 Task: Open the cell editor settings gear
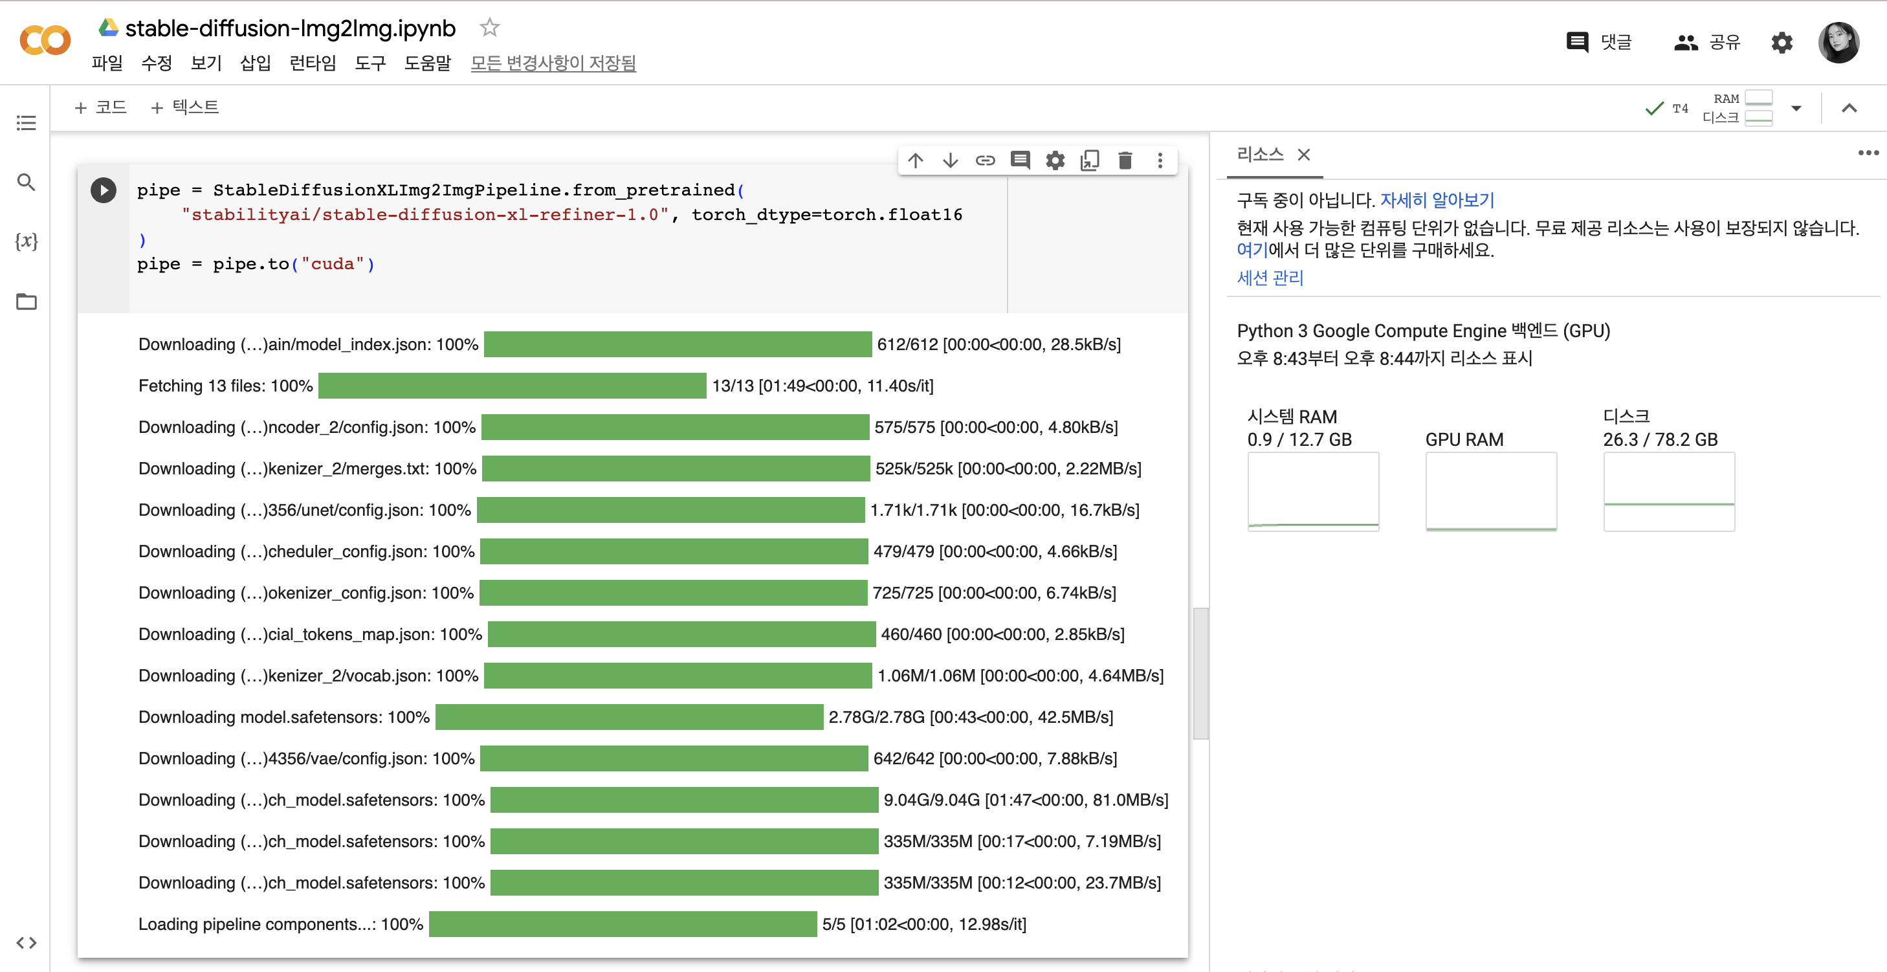pos(1055,160)
